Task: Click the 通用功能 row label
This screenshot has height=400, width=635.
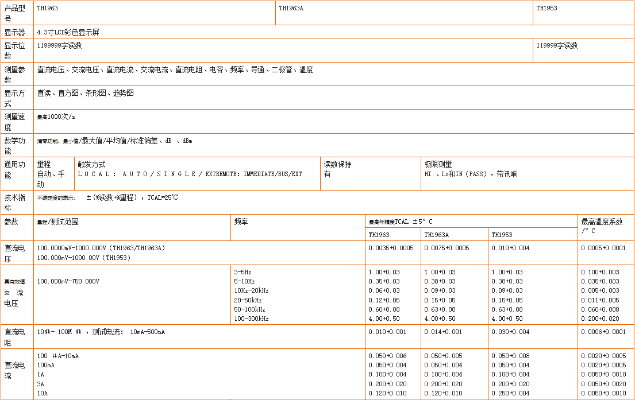Action: click(x=14, y=169)
